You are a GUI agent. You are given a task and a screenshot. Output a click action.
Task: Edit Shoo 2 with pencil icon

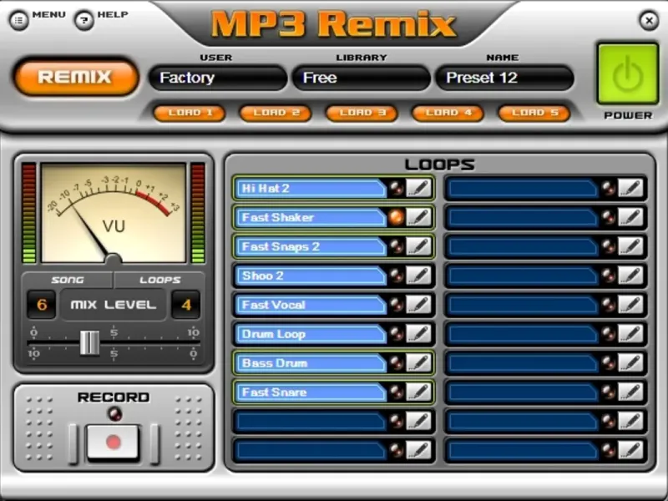pos(418,276)
